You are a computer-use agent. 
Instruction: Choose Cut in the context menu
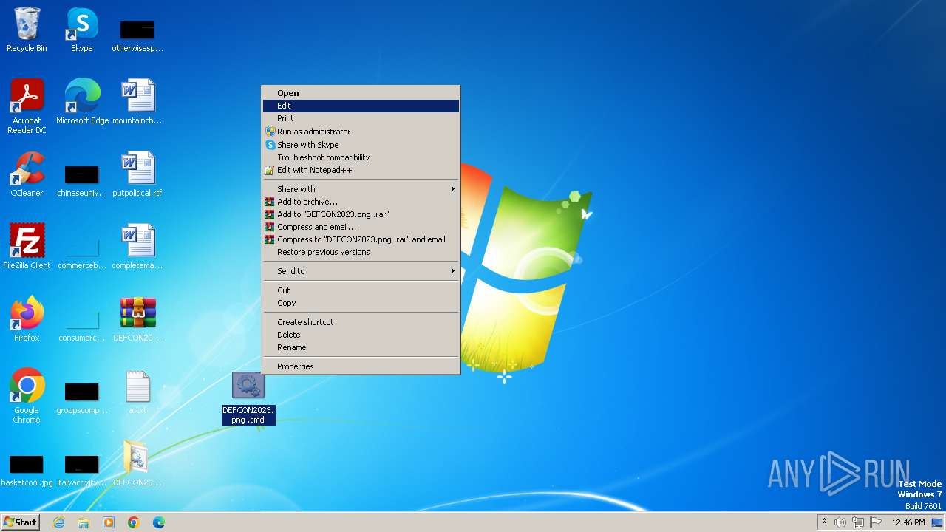(361, 290)
